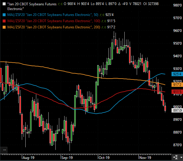183x161 pixels.
Task: Click the 930'0 price axis label
Action: coord(177,69)
